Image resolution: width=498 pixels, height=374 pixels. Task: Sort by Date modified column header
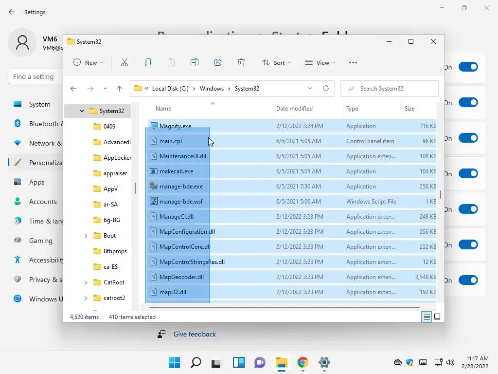[x=294, y=109]
